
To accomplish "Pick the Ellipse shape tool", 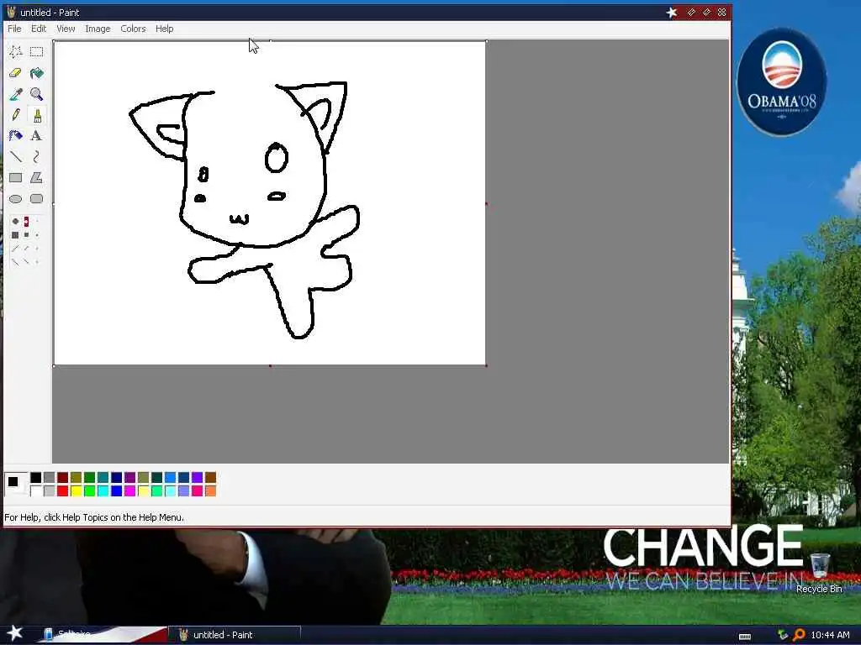I will tap(15, 198).
